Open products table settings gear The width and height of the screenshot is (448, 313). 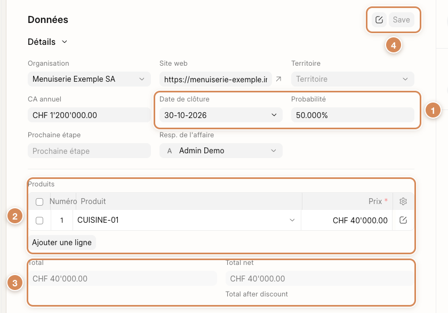click(403, 201)
